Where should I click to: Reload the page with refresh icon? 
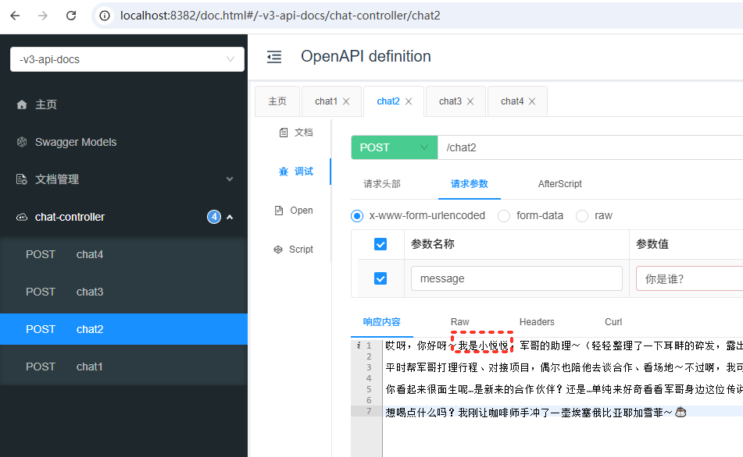coord(71,16)
